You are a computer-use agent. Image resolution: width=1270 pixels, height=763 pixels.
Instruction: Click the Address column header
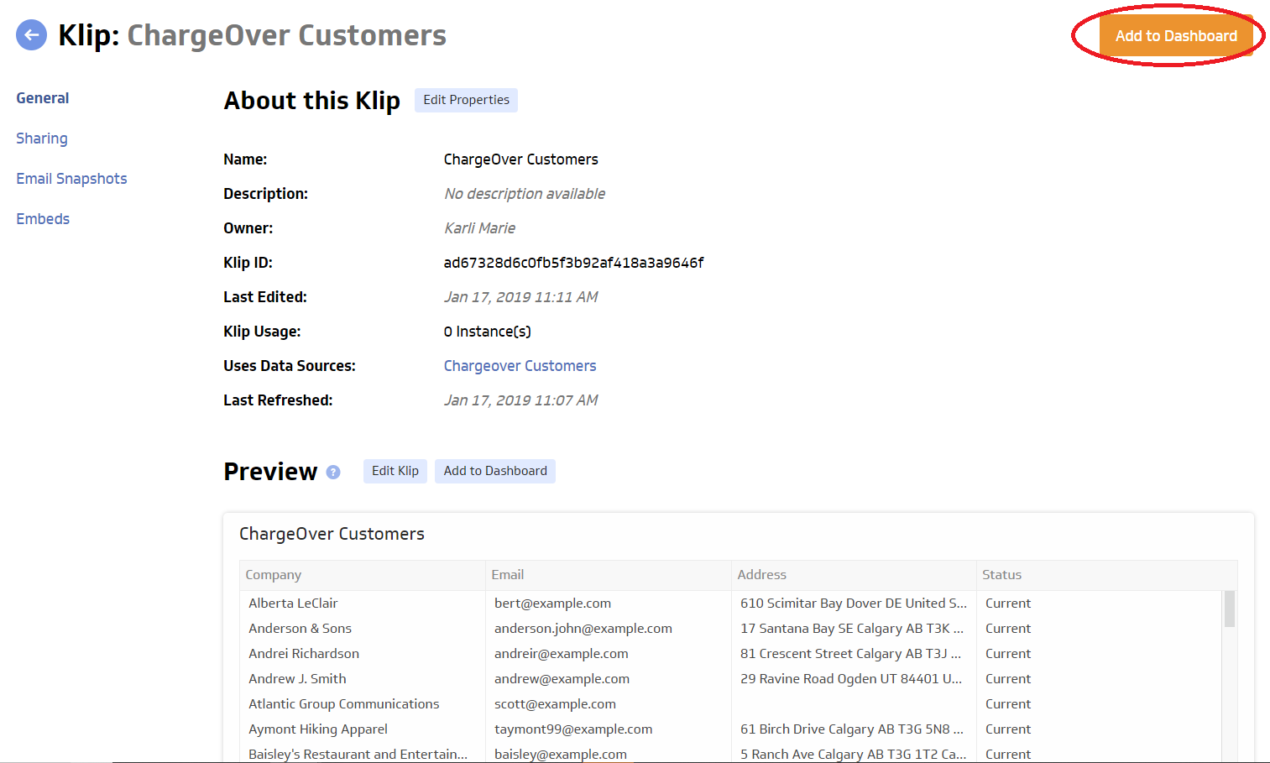coord(854,575)
